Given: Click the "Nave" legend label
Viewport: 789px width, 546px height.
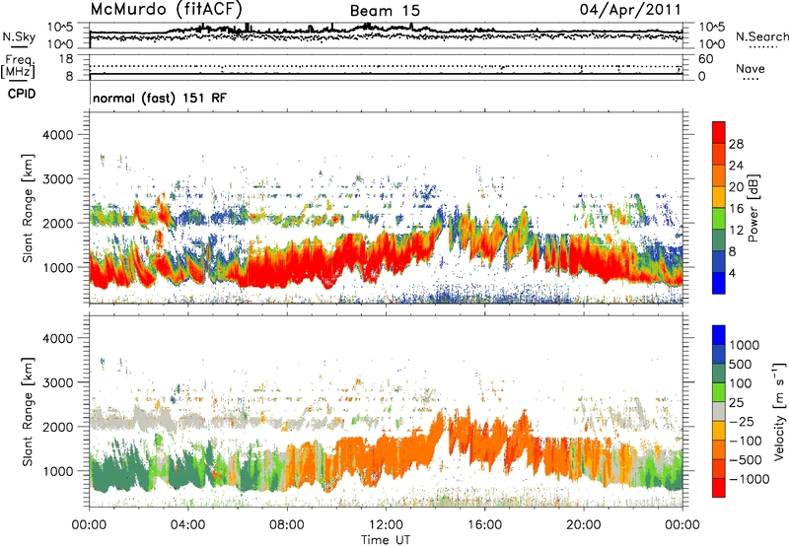Looking at the screenshot, I should (751, 68).
